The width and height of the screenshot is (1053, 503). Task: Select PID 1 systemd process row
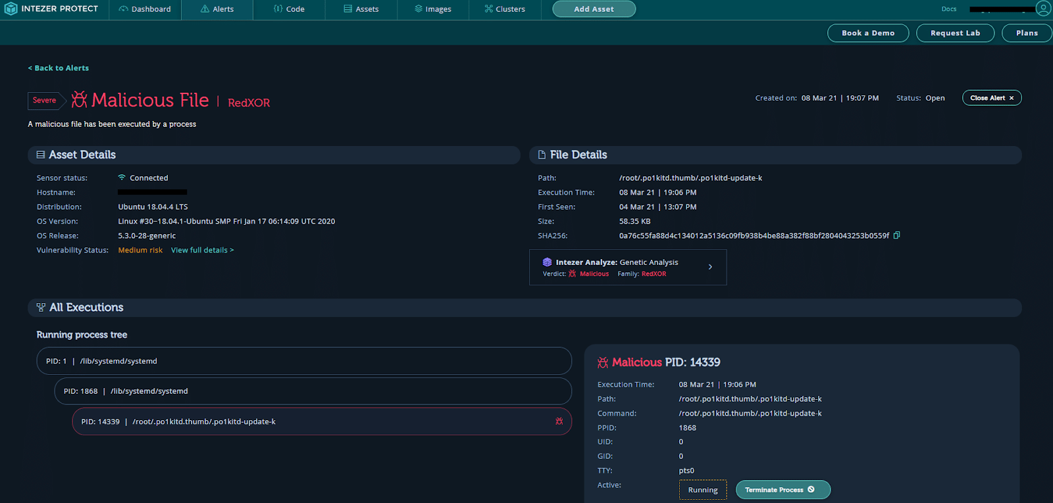point(304,361)
